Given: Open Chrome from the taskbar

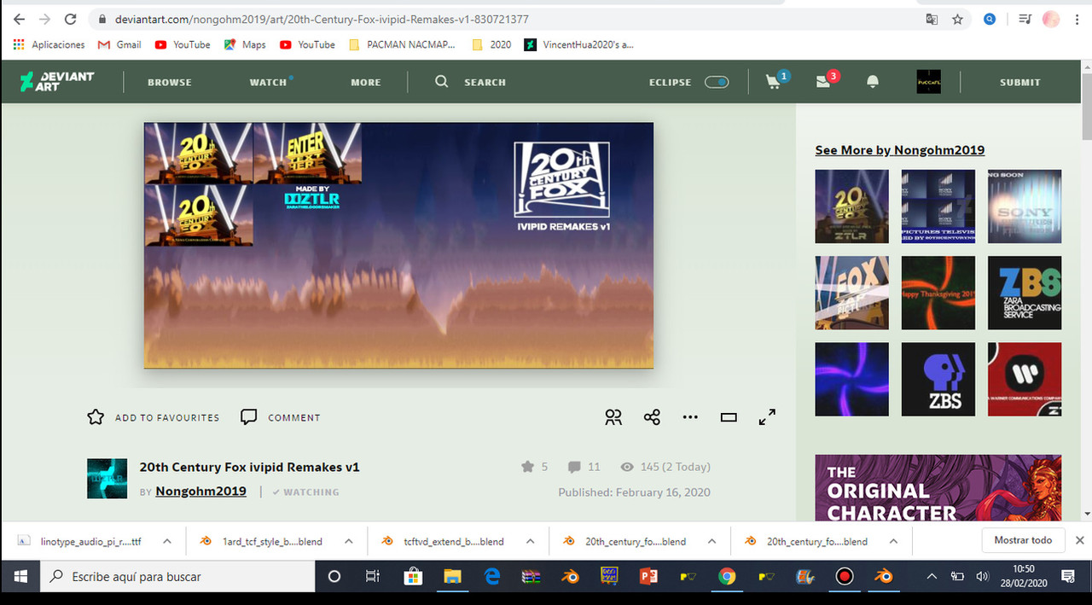Looking at the screenshot, I should point(727,577).
